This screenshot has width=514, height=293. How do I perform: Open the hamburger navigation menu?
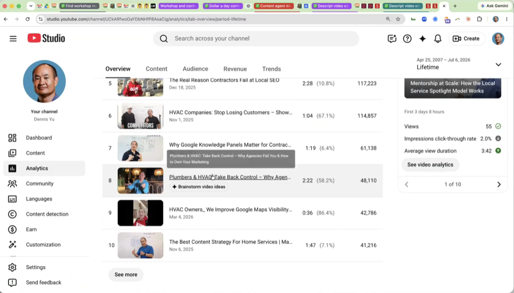click(13, 39)
